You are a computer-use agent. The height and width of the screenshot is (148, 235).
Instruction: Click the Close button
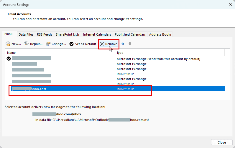[221, 142]
